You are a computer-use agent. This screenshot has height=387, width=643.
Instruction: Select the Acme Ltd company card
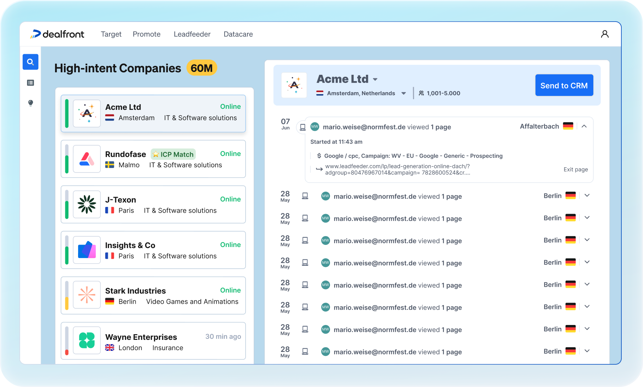click(153, 113)
